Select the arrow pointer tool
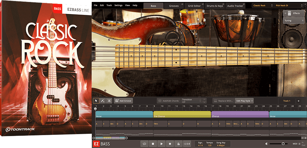This screenshot has height=148, width=307. 96,101
